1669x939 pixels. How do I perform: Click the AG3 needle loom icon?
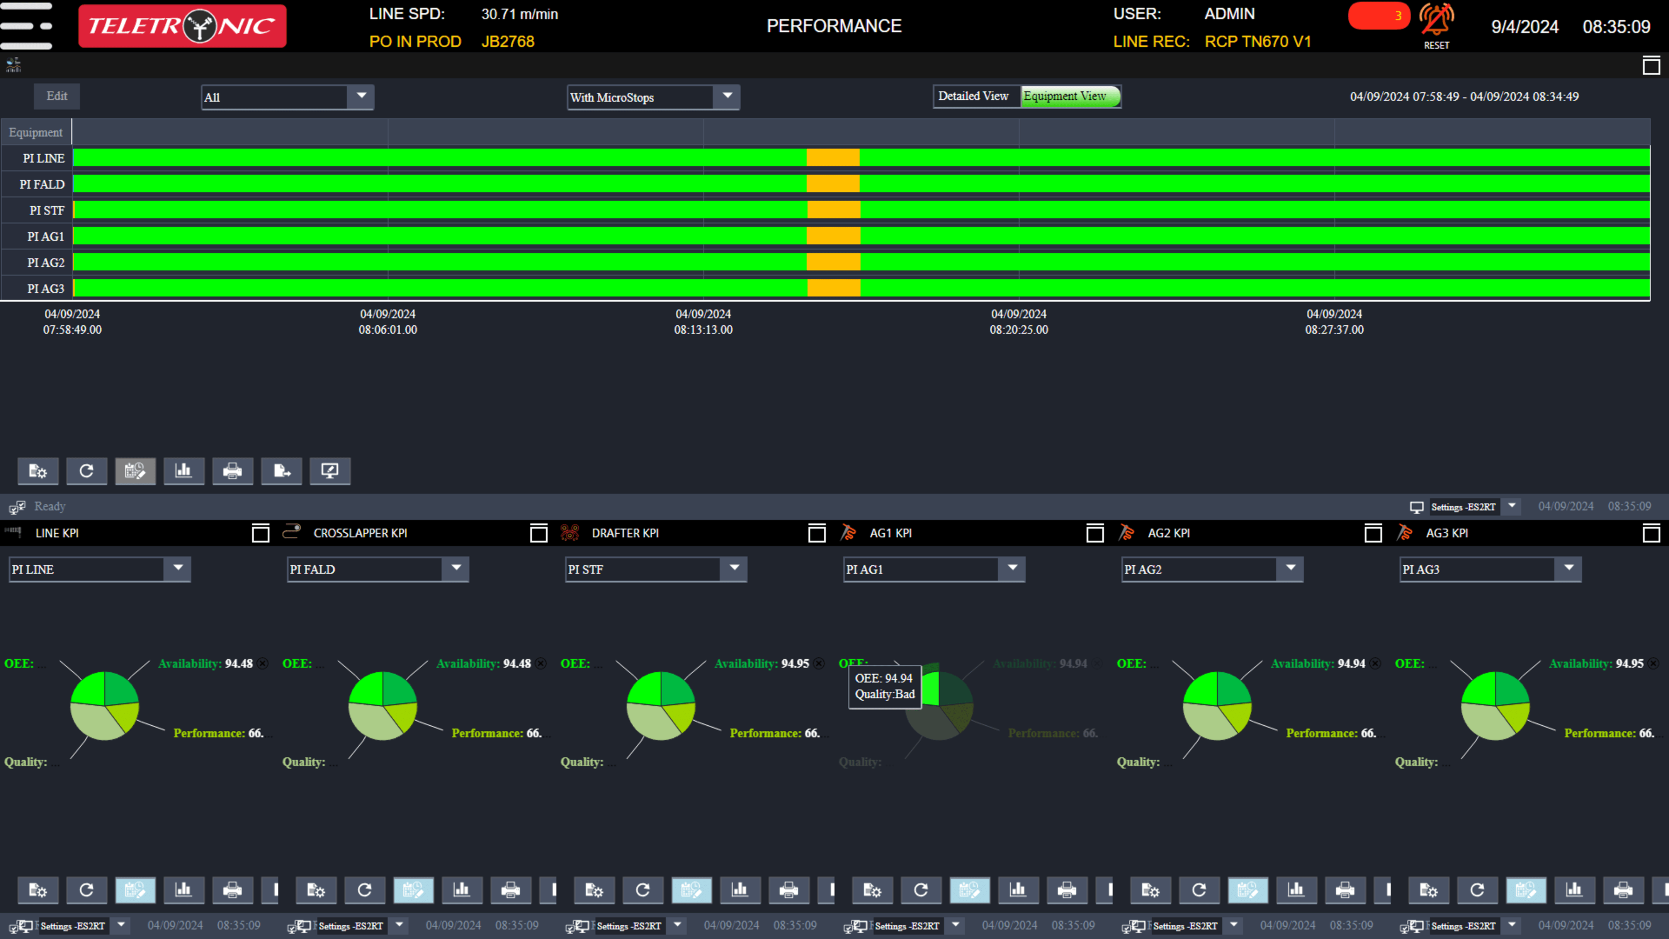pyautogui.click(x=1404, y=533)
